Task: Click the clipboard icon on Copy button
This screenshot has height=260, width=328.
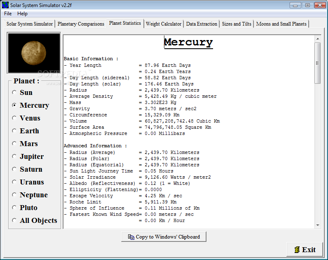Action: 131,237
